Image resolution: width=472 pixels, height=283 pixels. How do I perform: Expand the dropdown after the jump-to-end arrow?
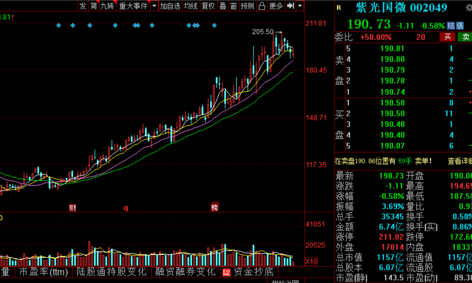point(300,6)
